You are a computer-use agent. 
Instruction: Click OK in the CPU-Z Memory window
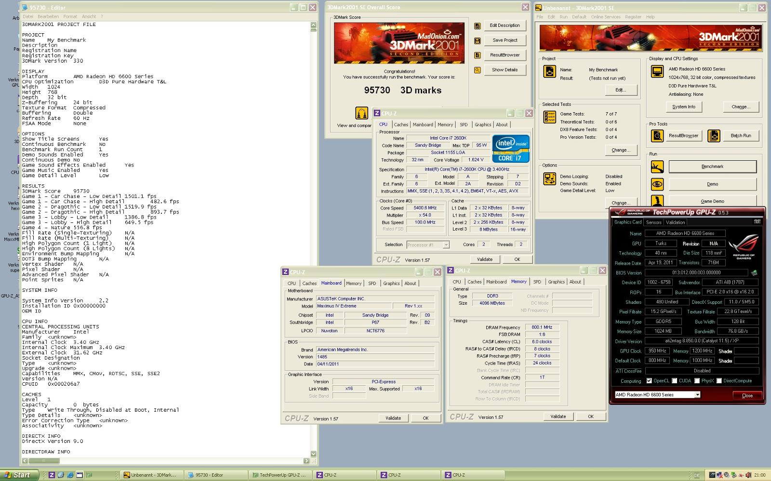point(591,417)
